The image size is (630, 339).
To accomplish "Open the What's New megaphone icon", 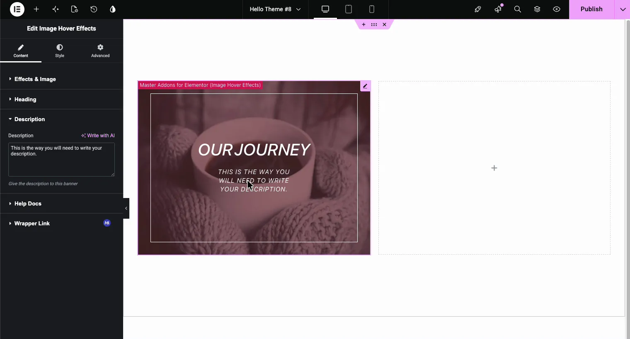I will tap(498, 9).
